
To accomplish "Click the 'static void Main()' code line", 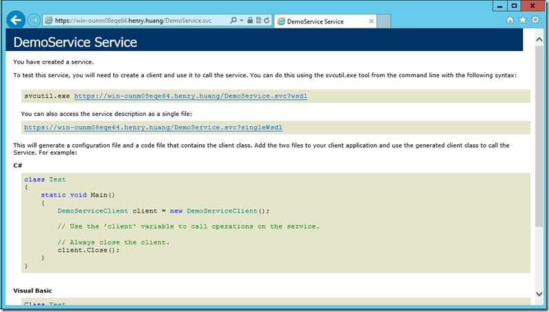I will click(78, 195).
